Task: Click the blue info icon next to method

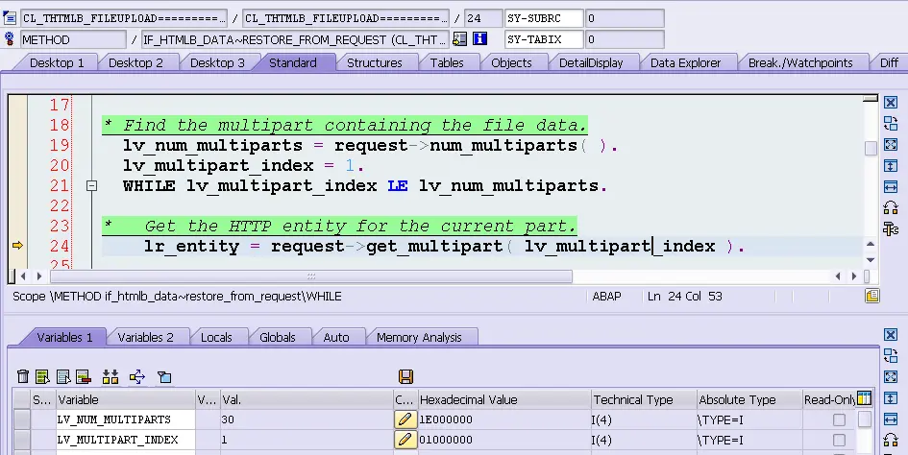Action: tap(480, 38)
